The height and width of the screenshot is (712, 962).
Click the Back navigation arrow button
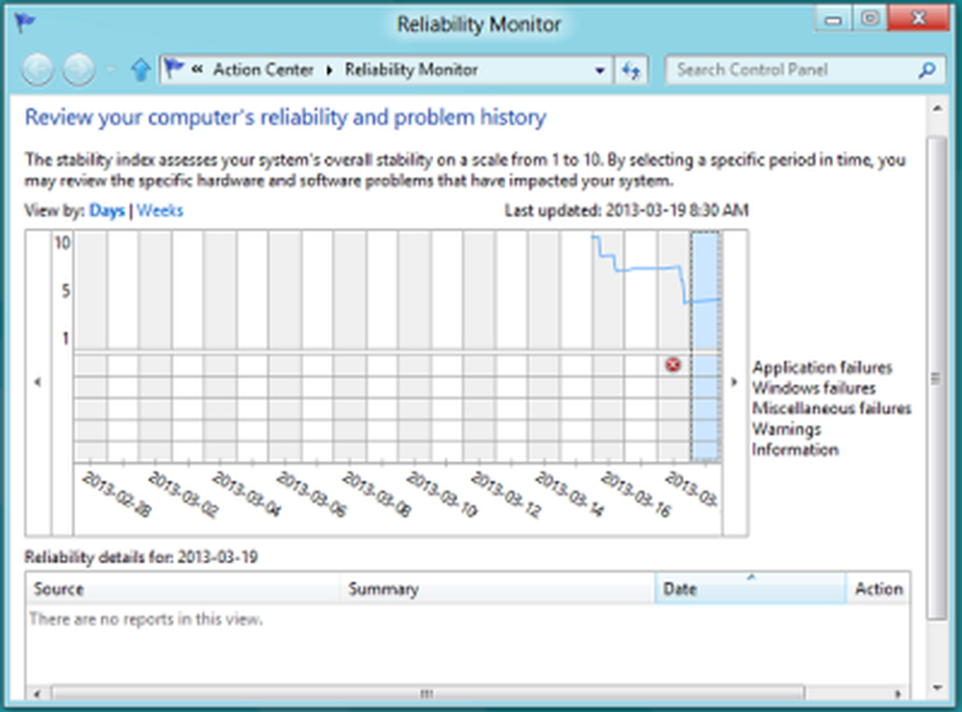[x=38, y=70]
